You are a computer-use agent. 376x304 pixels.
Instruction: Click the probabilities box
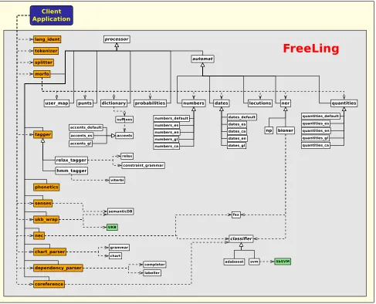tap(150, 103)
